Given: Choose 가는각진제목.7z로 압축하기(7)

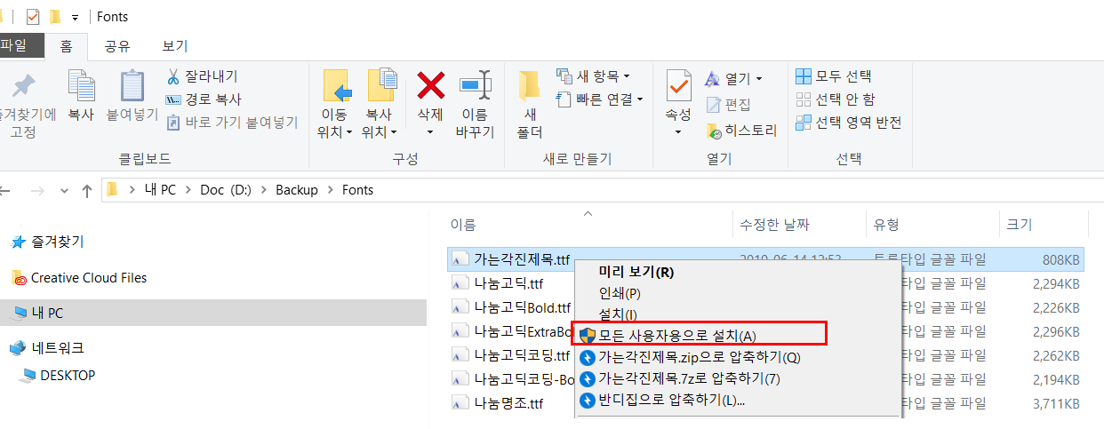Looking at the screenshot, I should (x=689, y=379).
